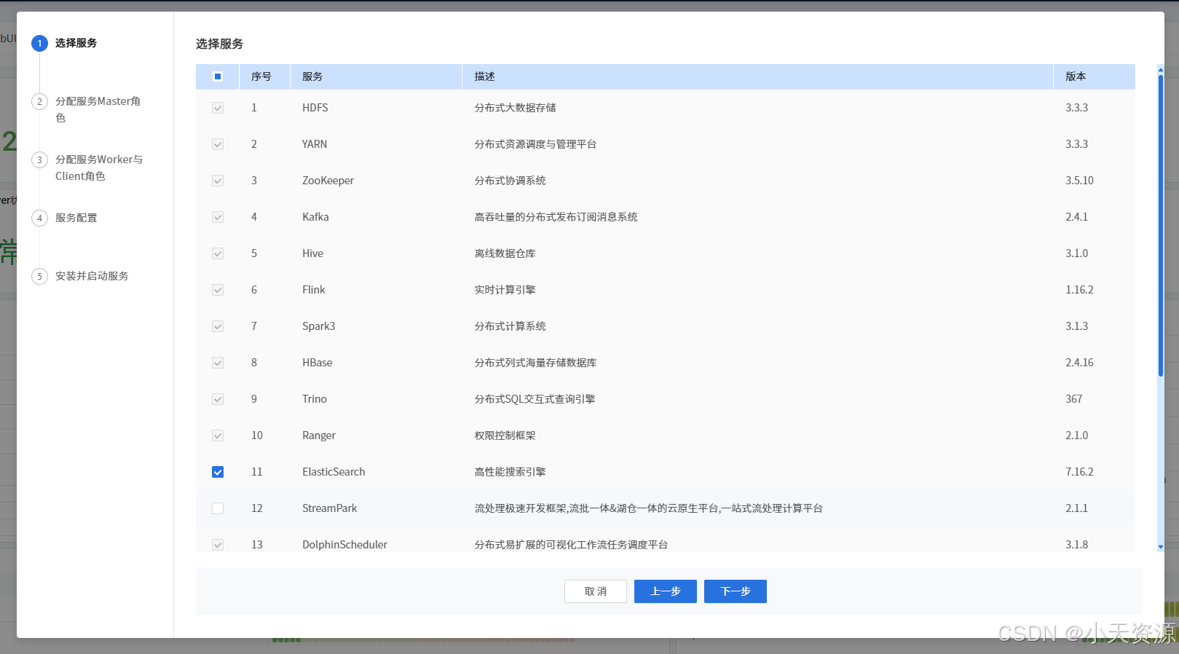The height and width of the screenshot is (654, 1179).
Task: Click the Kafka service name
Action: coord(315,217)
